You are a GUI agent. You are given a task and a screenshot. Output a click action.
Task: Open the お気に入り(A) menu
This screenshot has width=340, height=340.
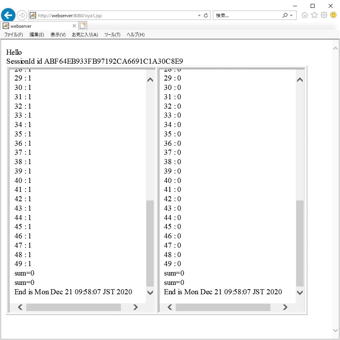point(85,35)
